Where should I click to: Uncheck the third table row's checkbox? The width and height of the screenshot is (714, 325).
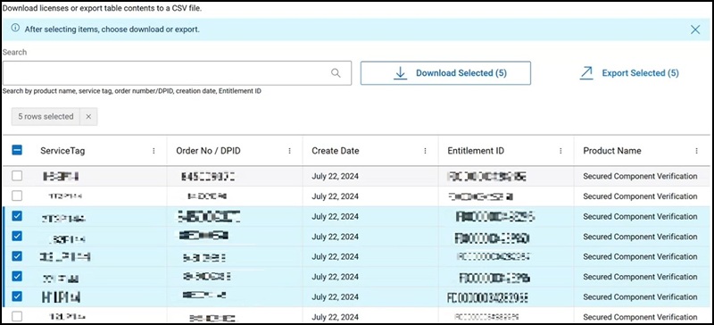pyautogui.click(x=17, y=216)
